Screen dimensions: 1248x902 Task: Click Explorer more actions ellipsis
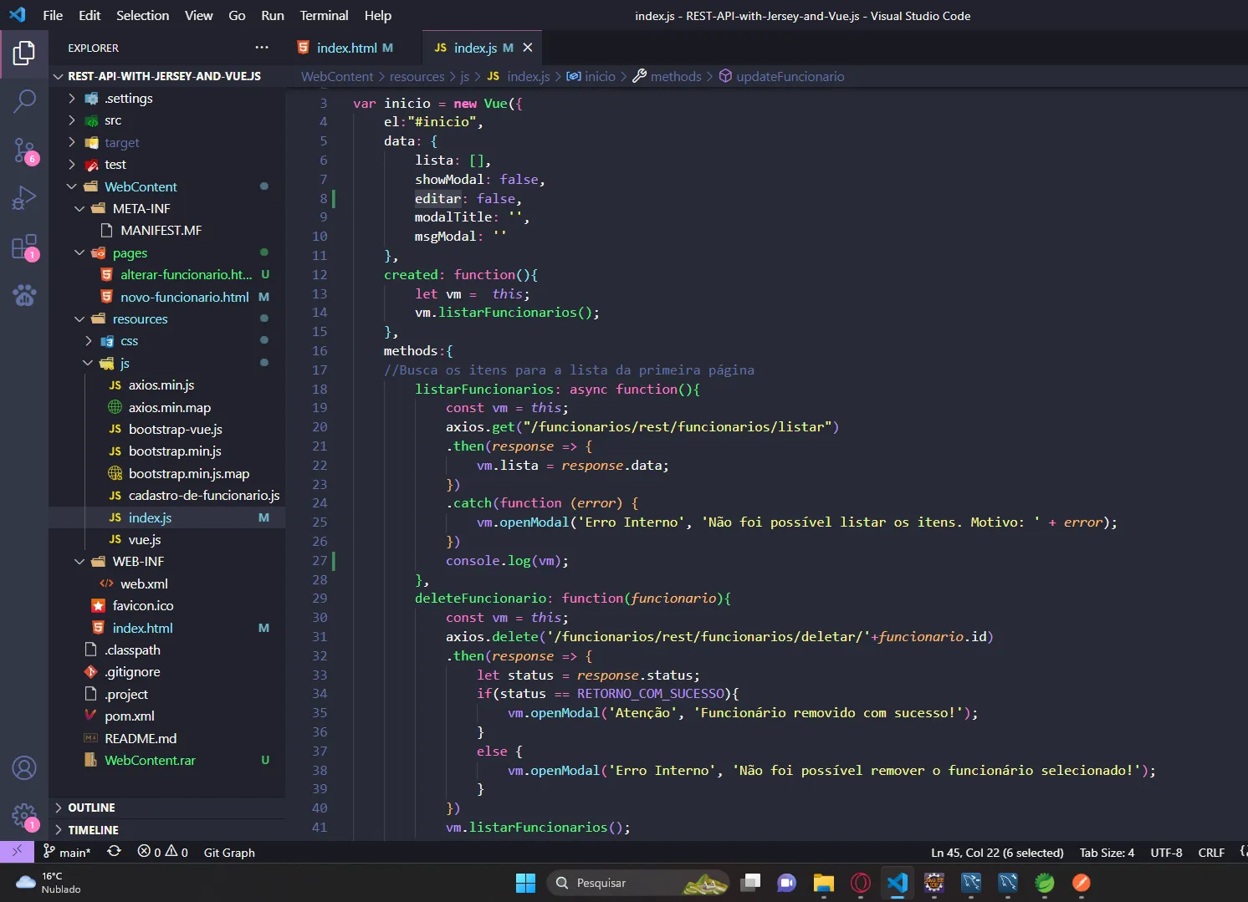click(x=262, y=48)
